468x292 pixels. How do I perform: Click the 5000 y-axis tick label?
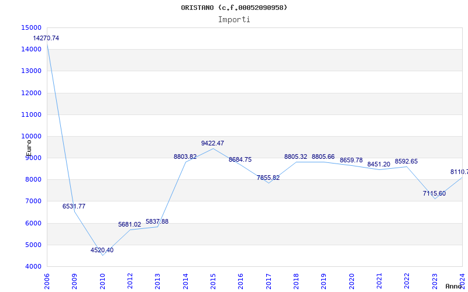coord(33,245)
